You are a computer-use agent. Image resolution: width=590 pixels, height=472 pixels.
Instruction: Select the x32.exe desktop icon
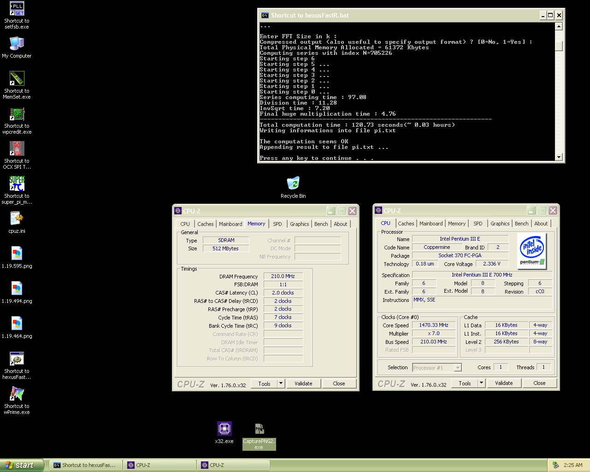click(224, 429)
